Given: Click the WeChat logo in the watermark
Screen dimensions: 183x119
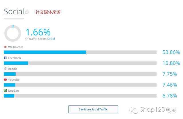Looking at the screenshot, I should [134, 110].
